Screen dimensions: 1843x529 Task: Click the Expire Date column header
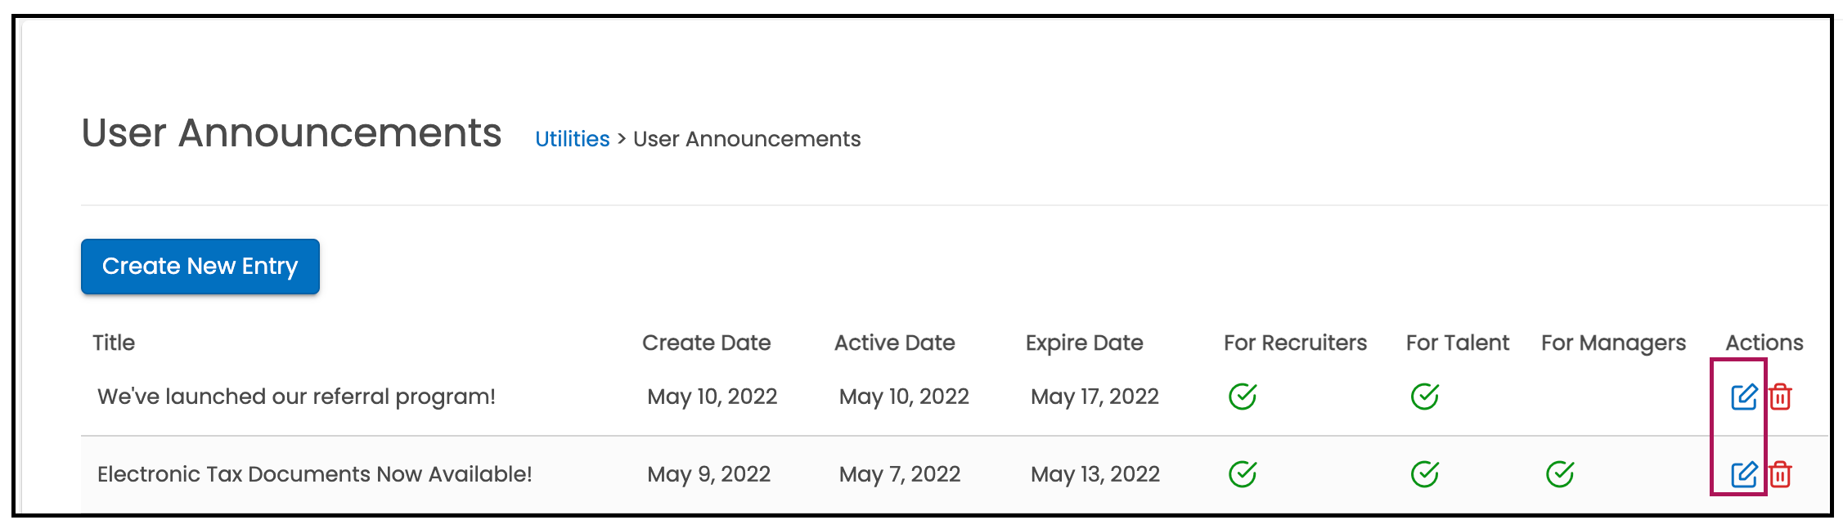[x=1084, y=343]
